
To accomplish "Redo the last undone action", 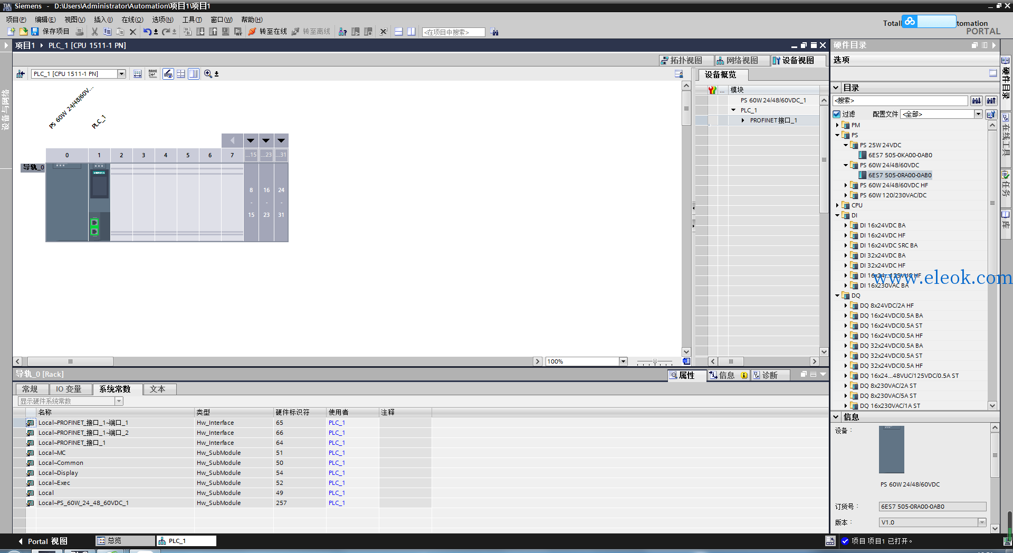I will click(166, 32).
